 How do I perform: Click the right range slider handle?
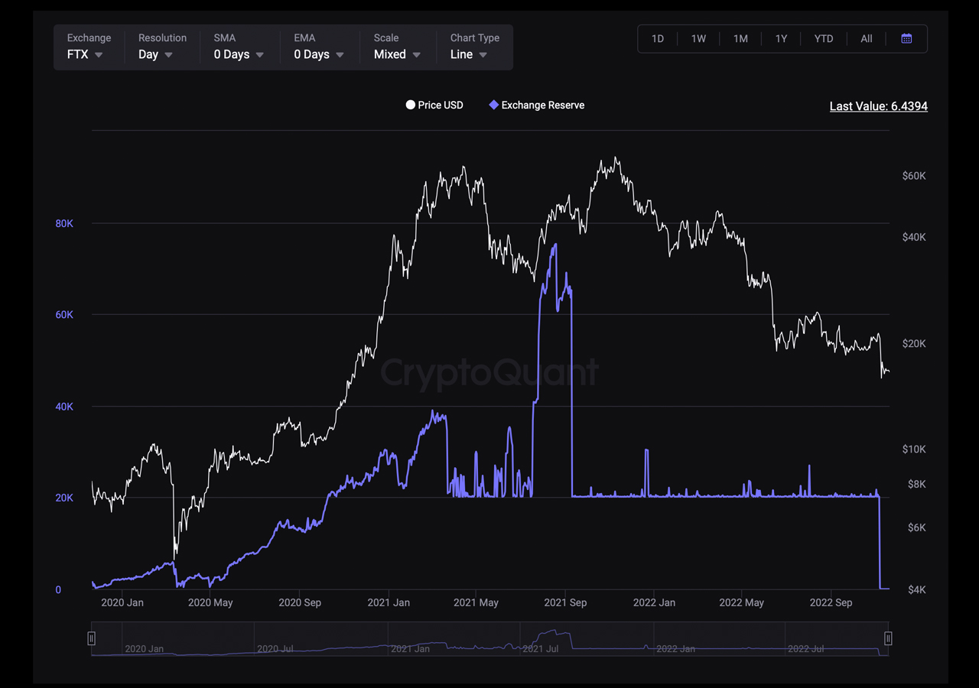point(888,638)
